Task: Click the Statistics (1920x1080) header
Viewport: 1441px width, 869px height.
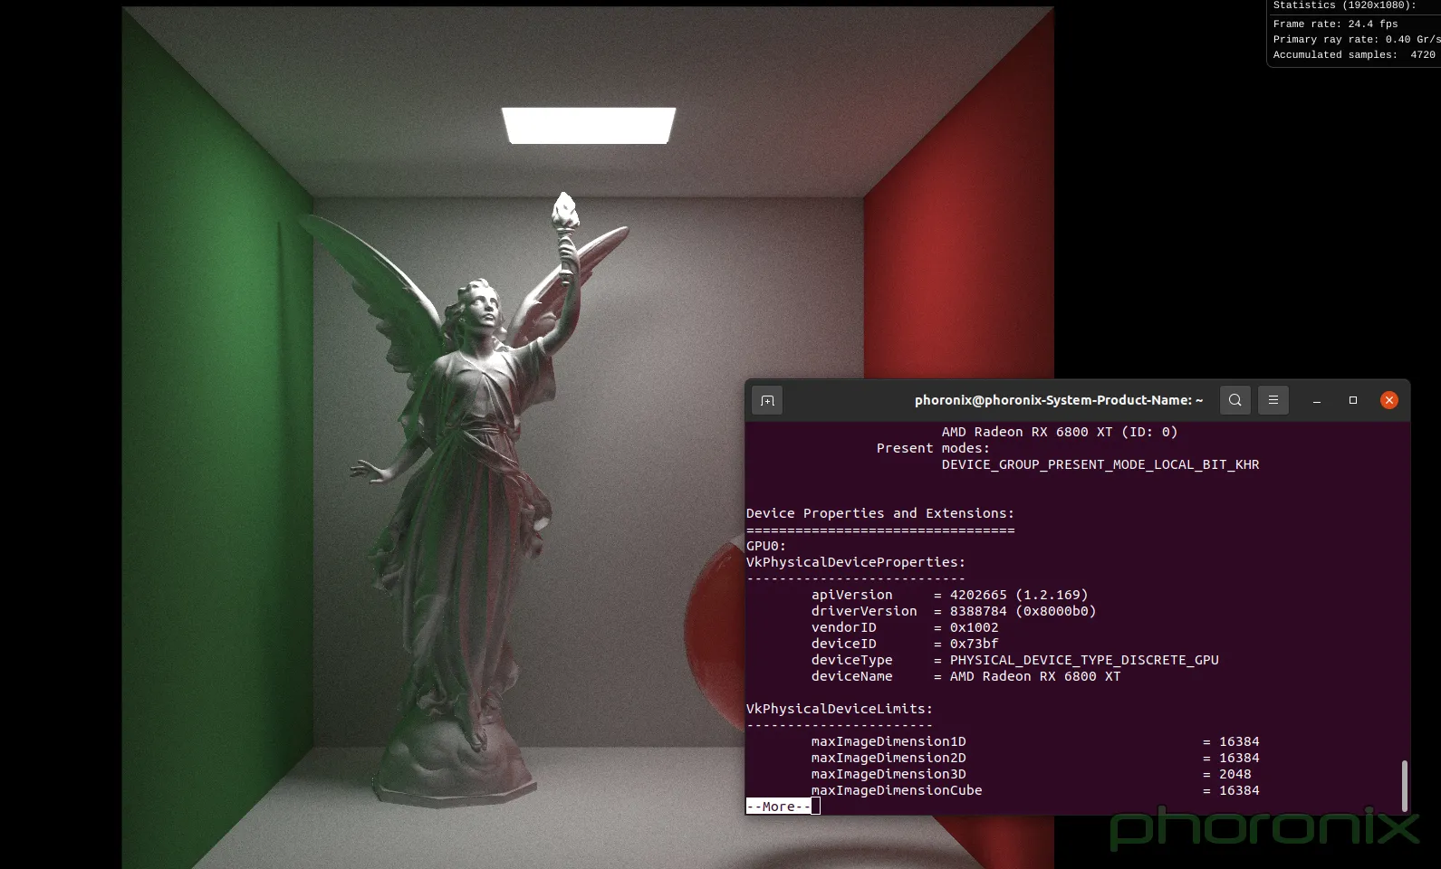Action: 1344,5
